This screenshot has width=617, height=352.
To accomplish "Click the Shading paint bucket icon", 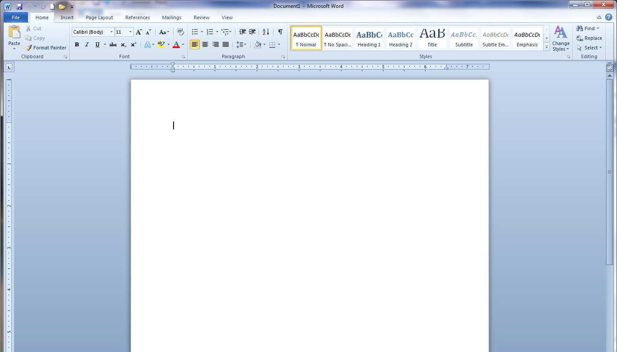I will (x=258, y=45).
